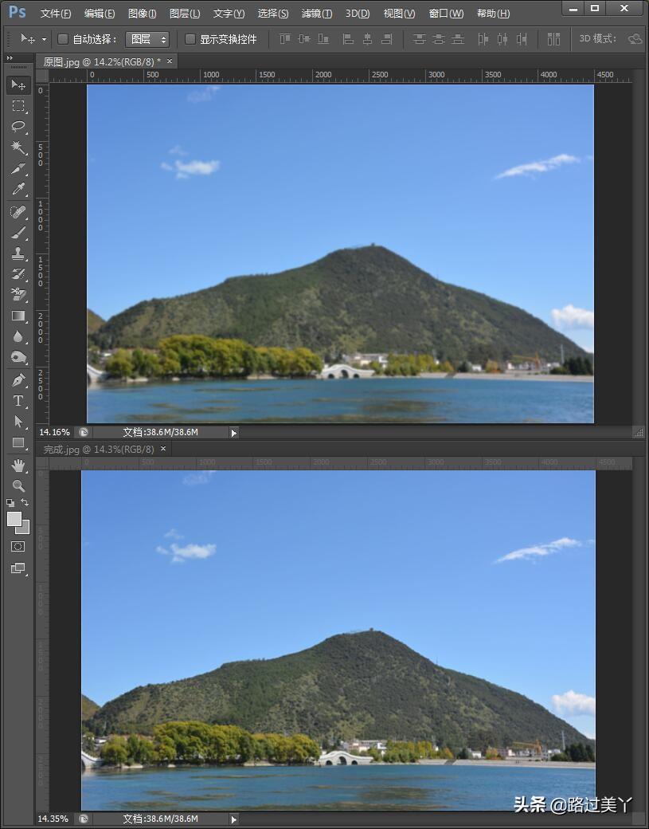Open the 滤镜(T) menu
This screenshot has width=649, height=829.
[316, 14]
